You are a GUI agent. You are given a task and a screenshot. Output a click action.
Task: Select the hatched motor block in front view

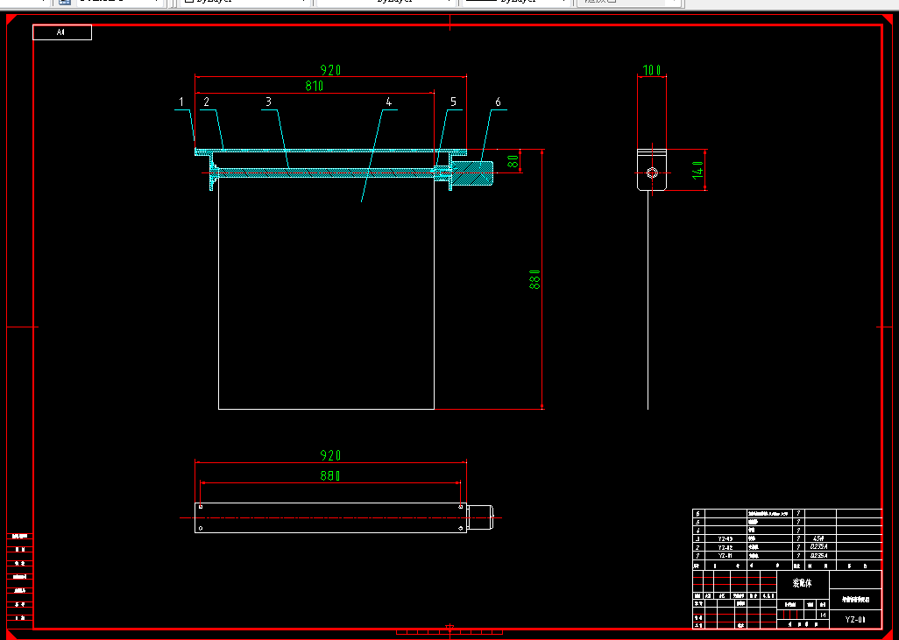(x=471, y=173)
